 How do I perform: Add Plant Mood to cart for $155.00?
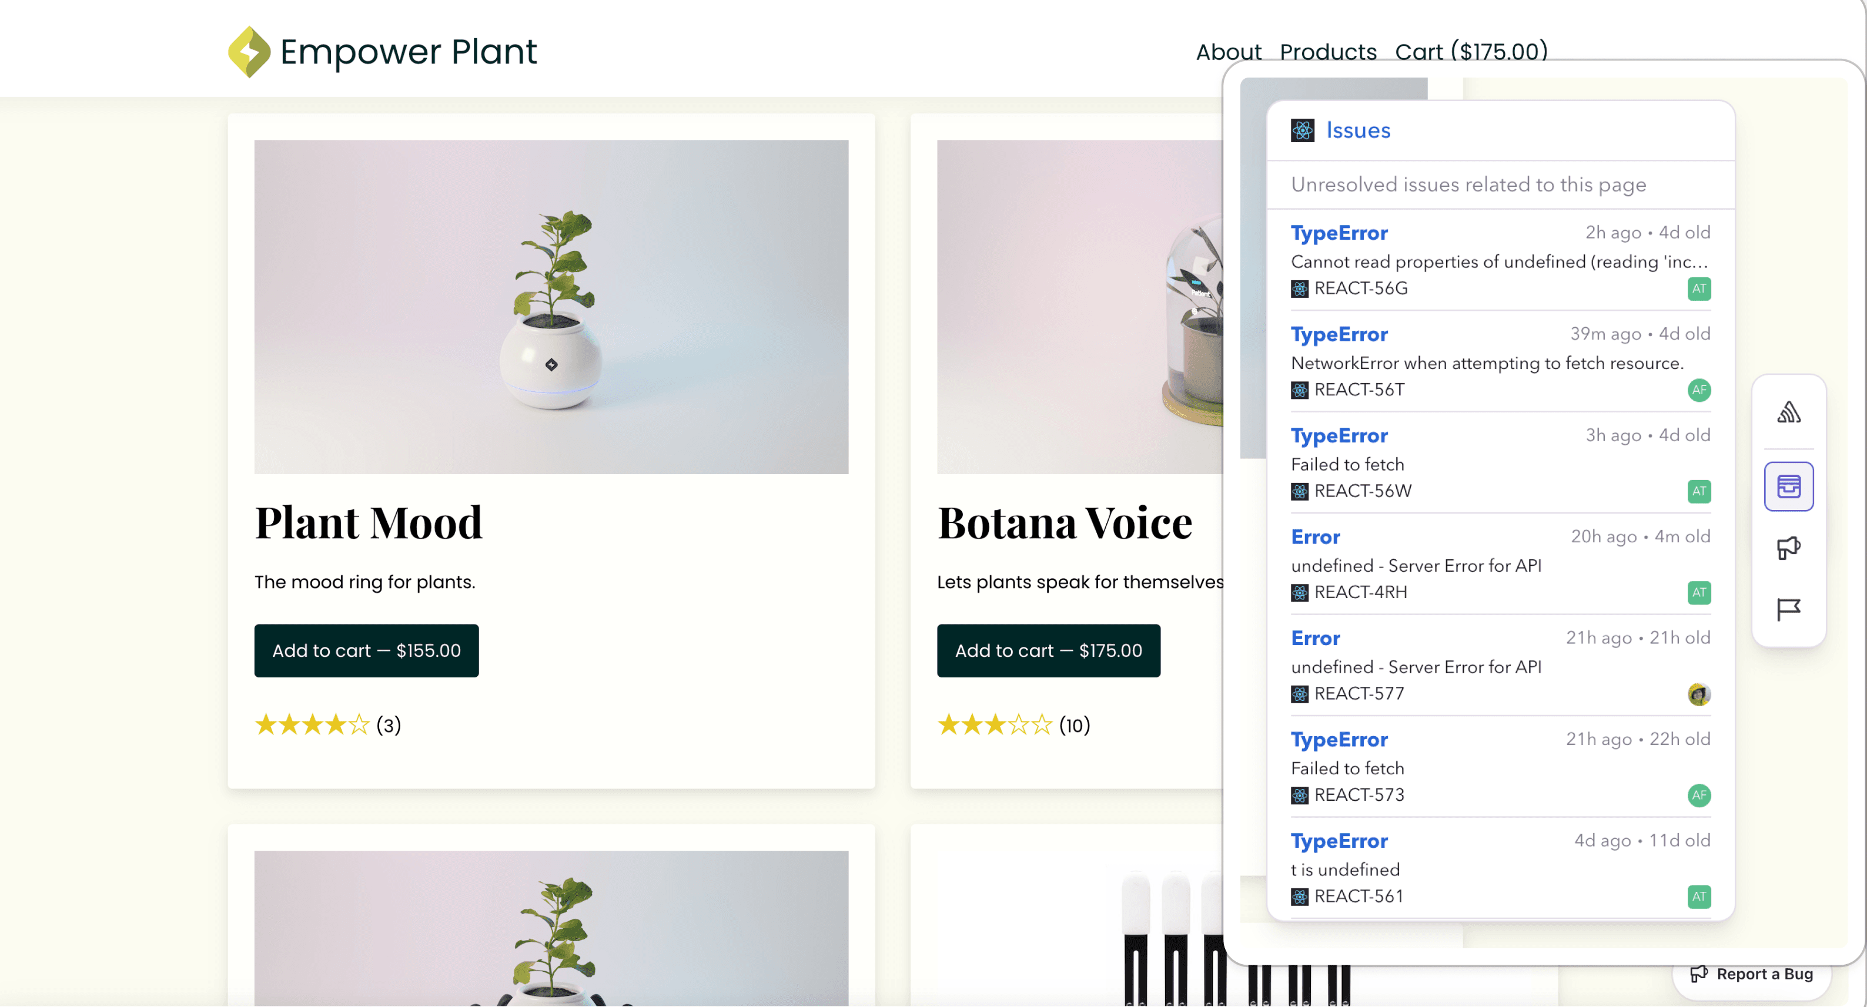(366, 650)
